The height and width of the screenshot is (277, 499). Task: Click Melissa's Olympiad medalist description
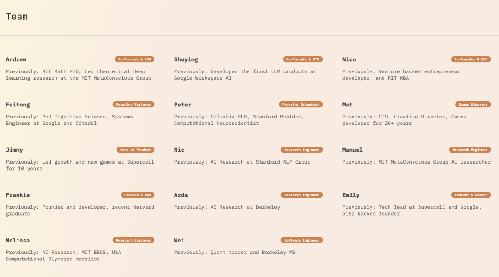tap(63, 256)
